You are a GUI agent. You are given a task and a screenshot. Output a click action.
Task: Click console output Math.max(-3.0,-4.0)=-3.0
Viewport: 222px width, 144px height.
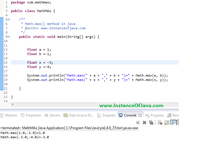[x=25, y=137]
